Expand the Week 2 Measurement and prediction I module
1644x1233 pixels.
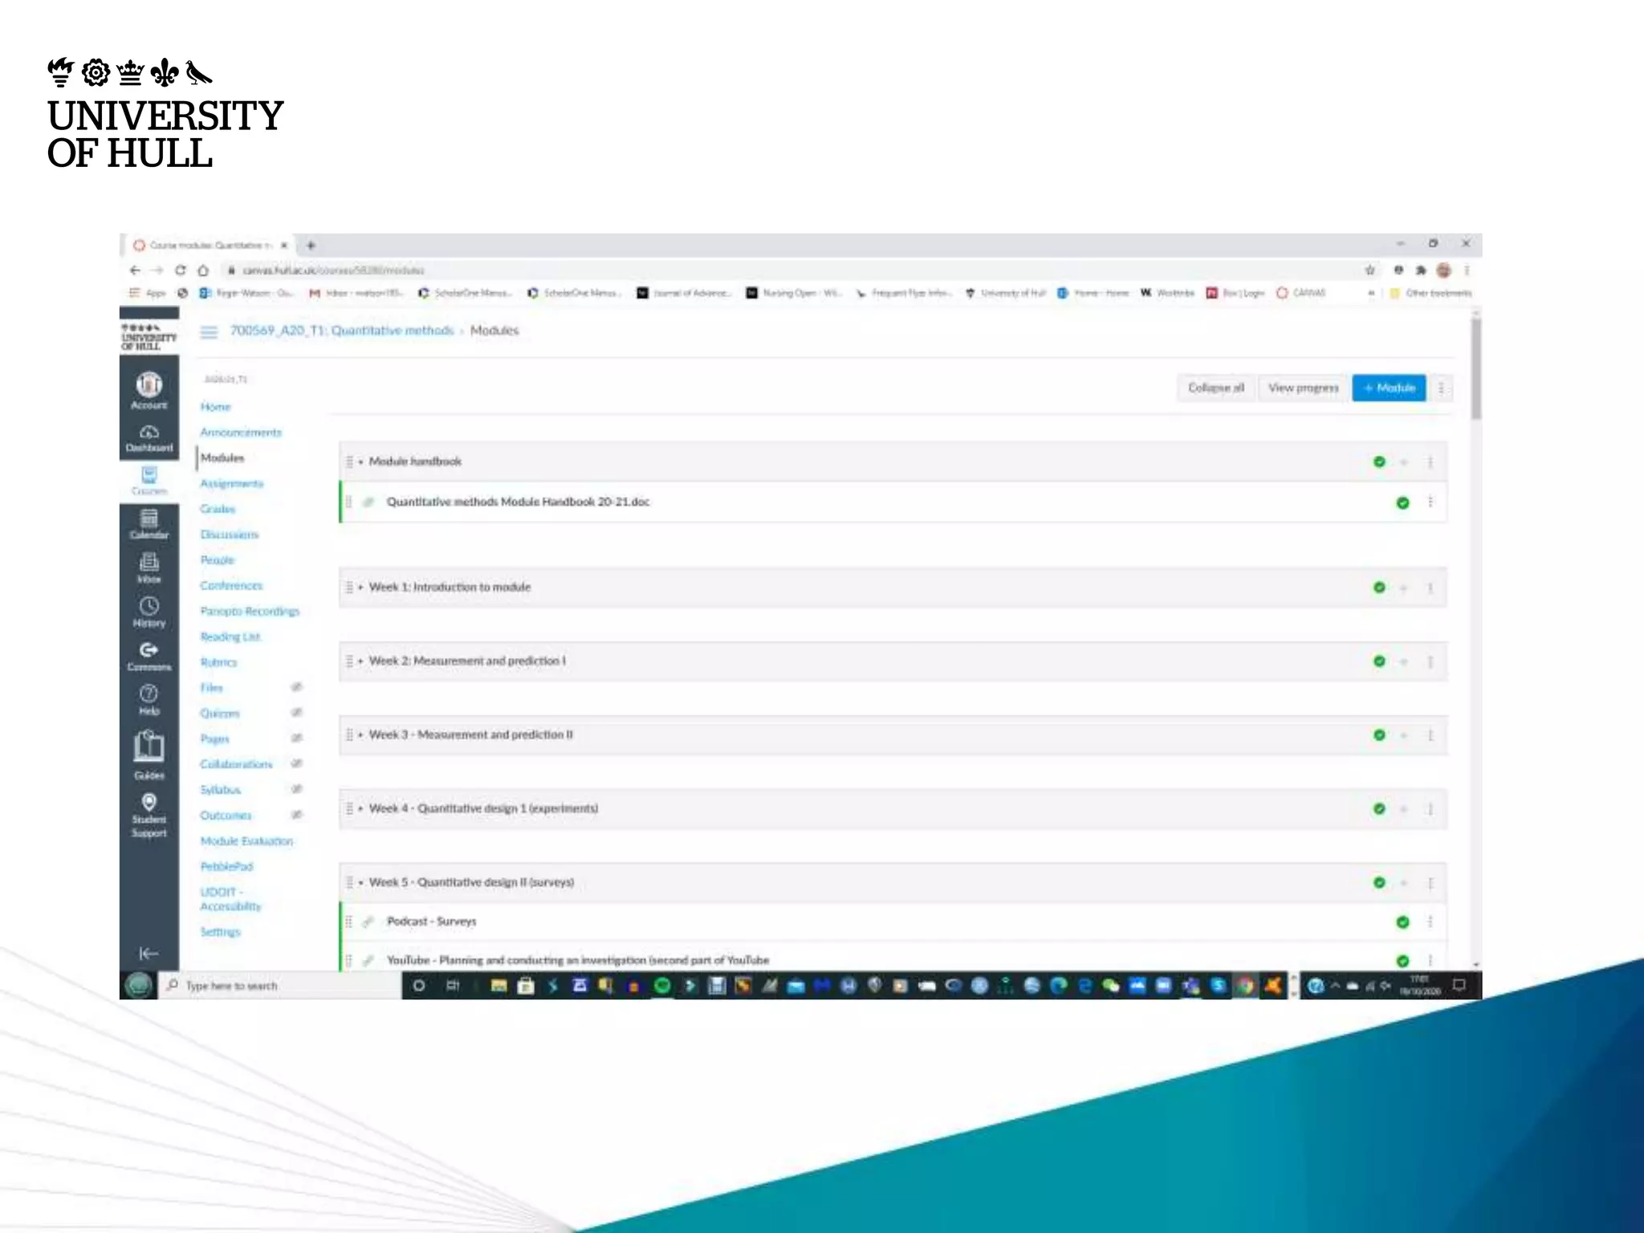pos(360,661)
